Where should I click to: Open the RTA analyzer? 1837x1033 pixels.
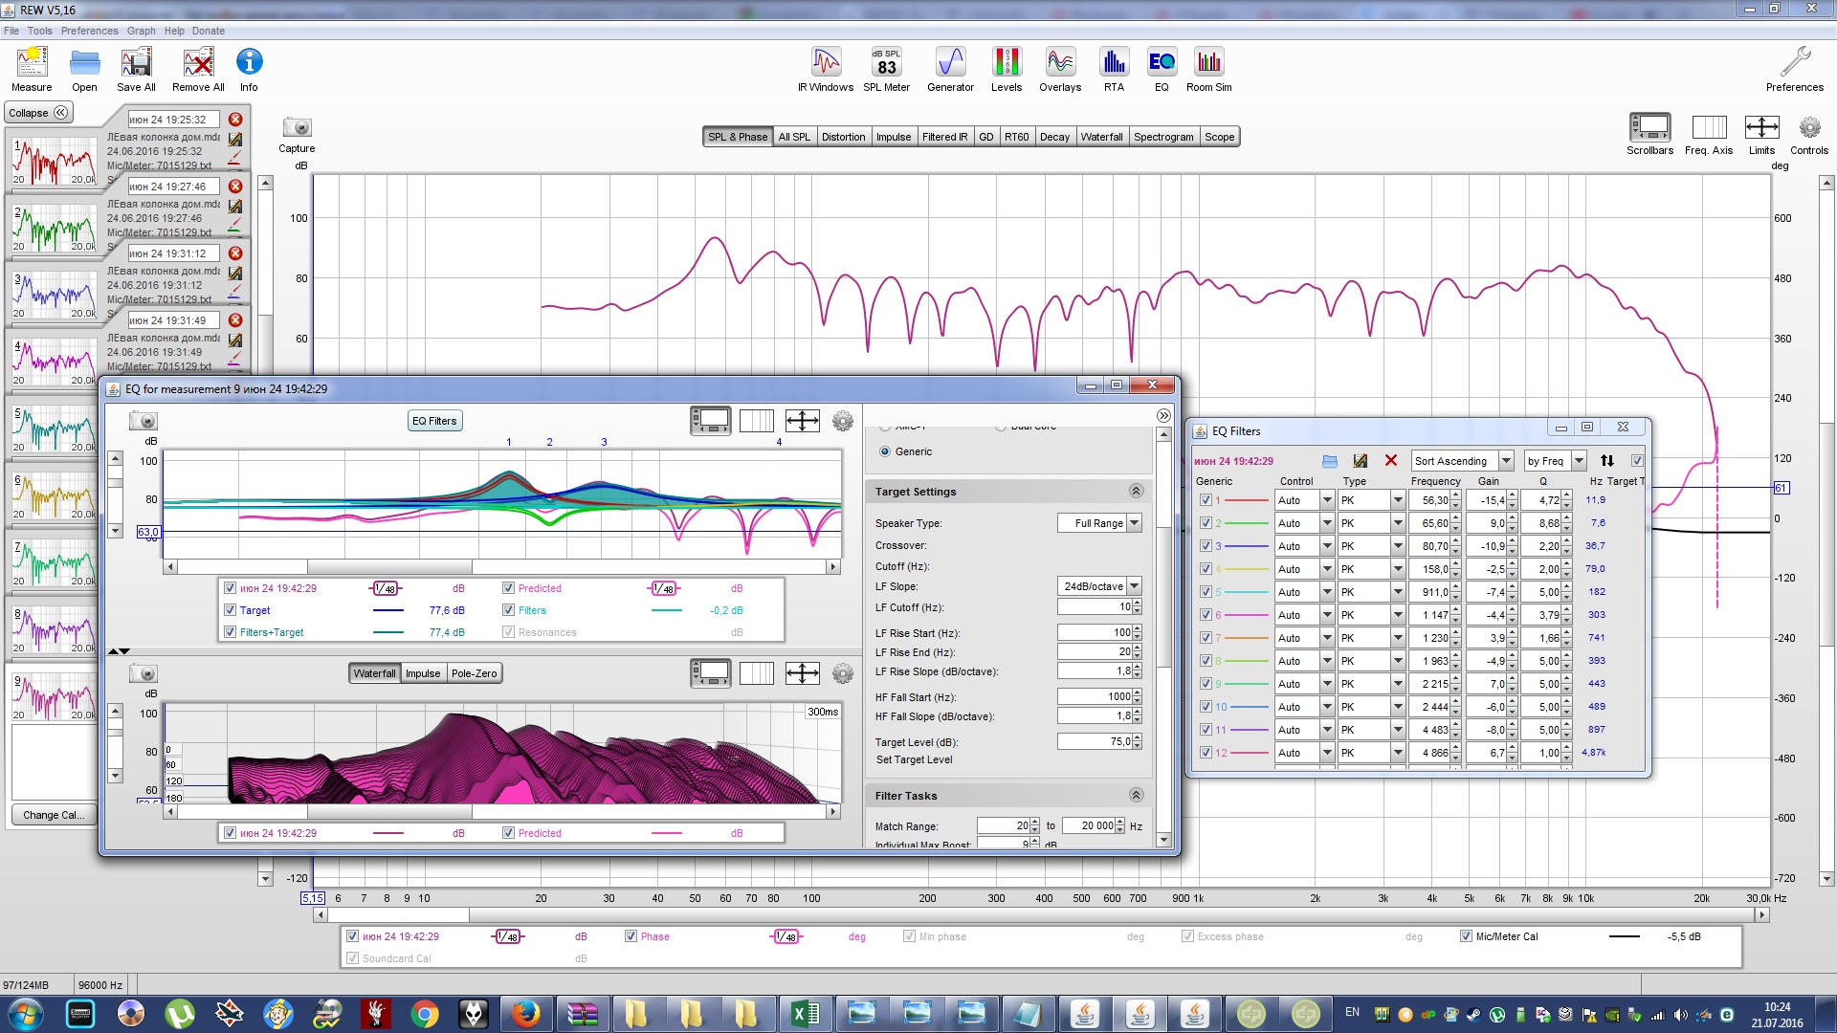(1113, 63)
